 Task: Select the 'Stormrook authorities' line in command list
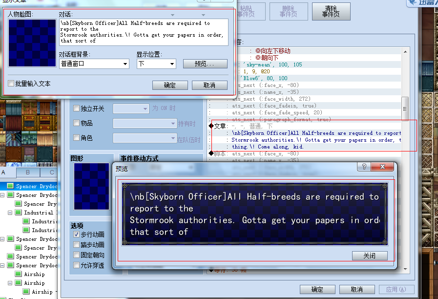pyautogui.click(x=305, y=140)
